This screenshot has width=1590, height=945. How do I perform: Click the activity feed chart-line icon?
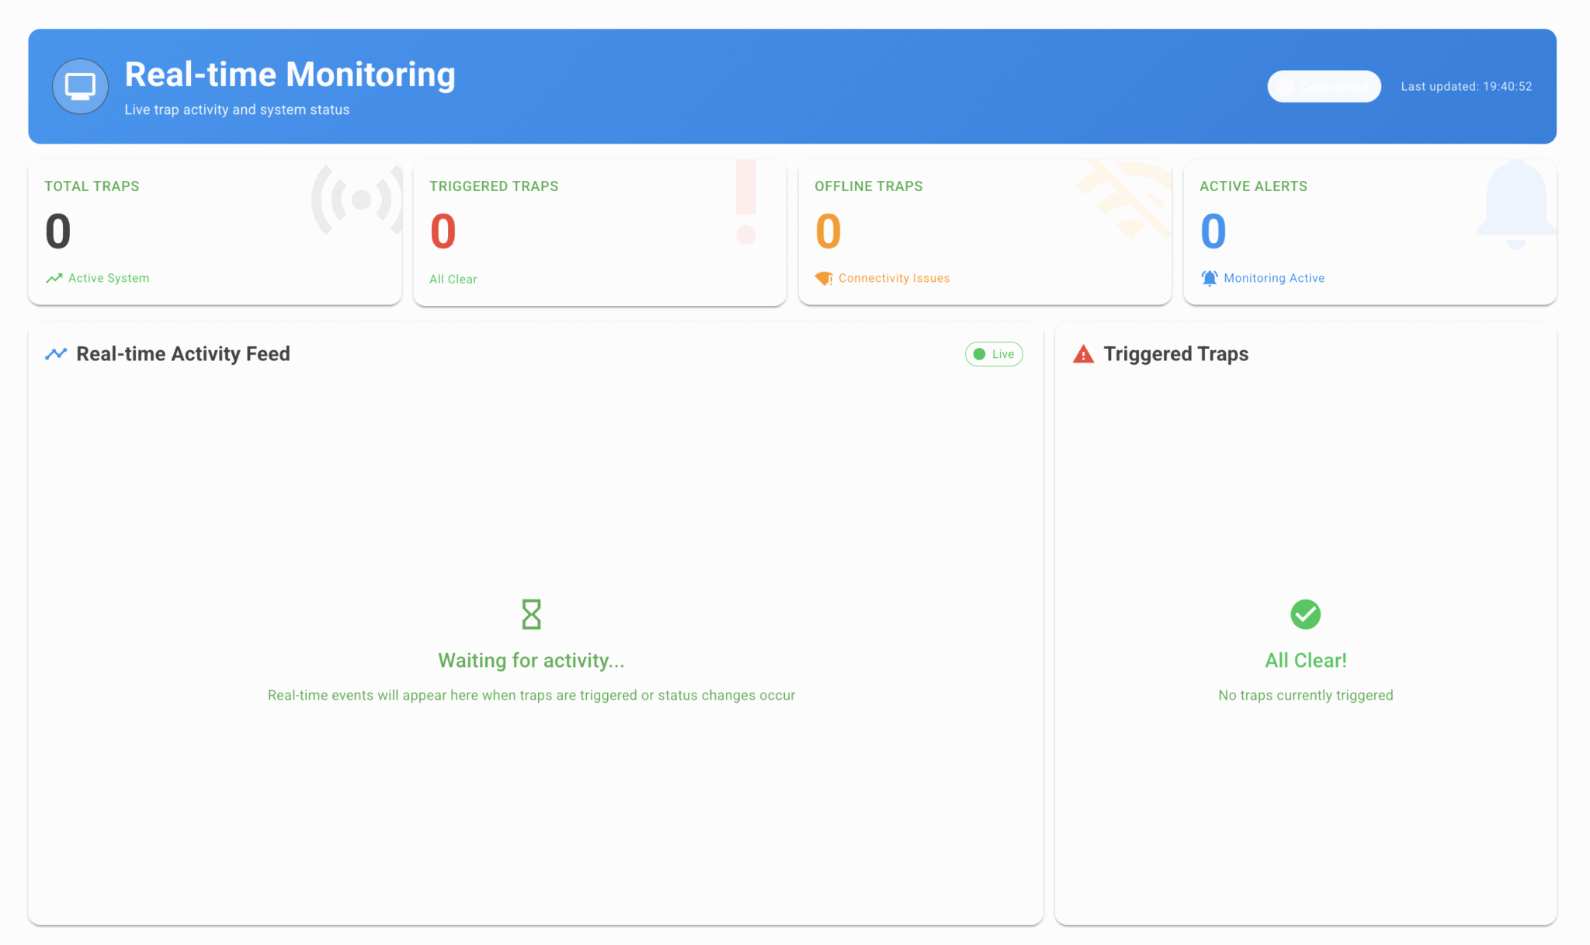56,354
